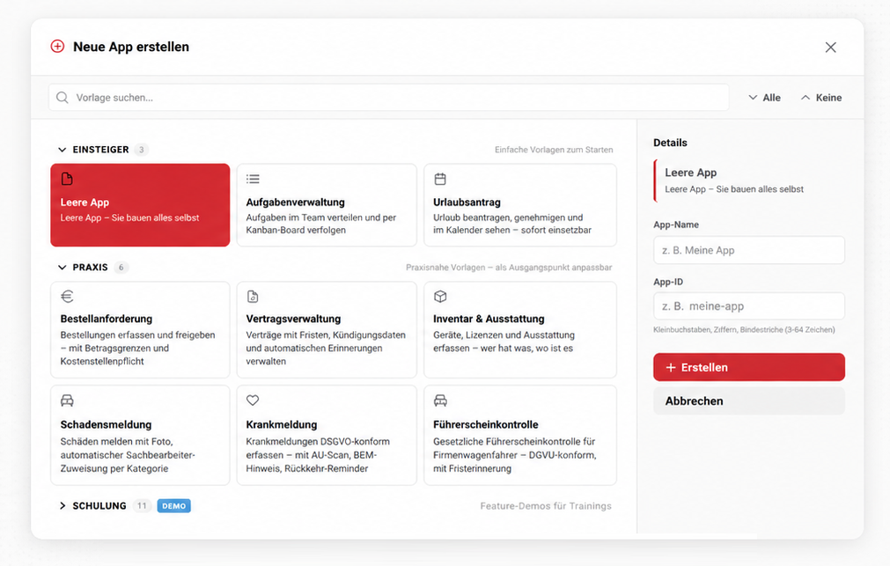Collapse the EINSTEIGER section
890x566 pixels.
pyautogui.click(x=62, y=150)
